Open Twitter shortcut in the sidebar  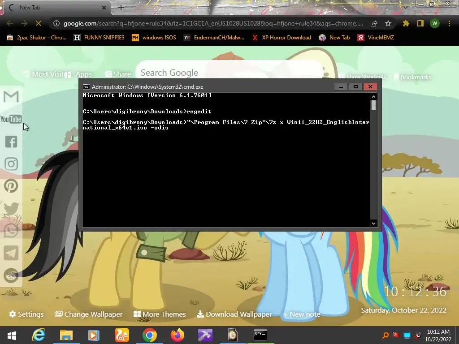click(x=11, y=209)
